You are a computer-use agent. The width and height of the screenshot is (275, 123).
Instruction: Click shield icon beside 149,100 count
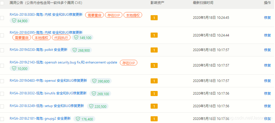tap(76, 37)
